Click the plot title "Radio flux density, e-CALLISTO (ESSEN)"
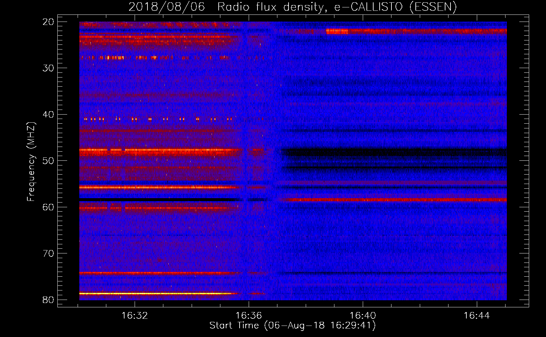The image size is (546, 337). [337, 7]
